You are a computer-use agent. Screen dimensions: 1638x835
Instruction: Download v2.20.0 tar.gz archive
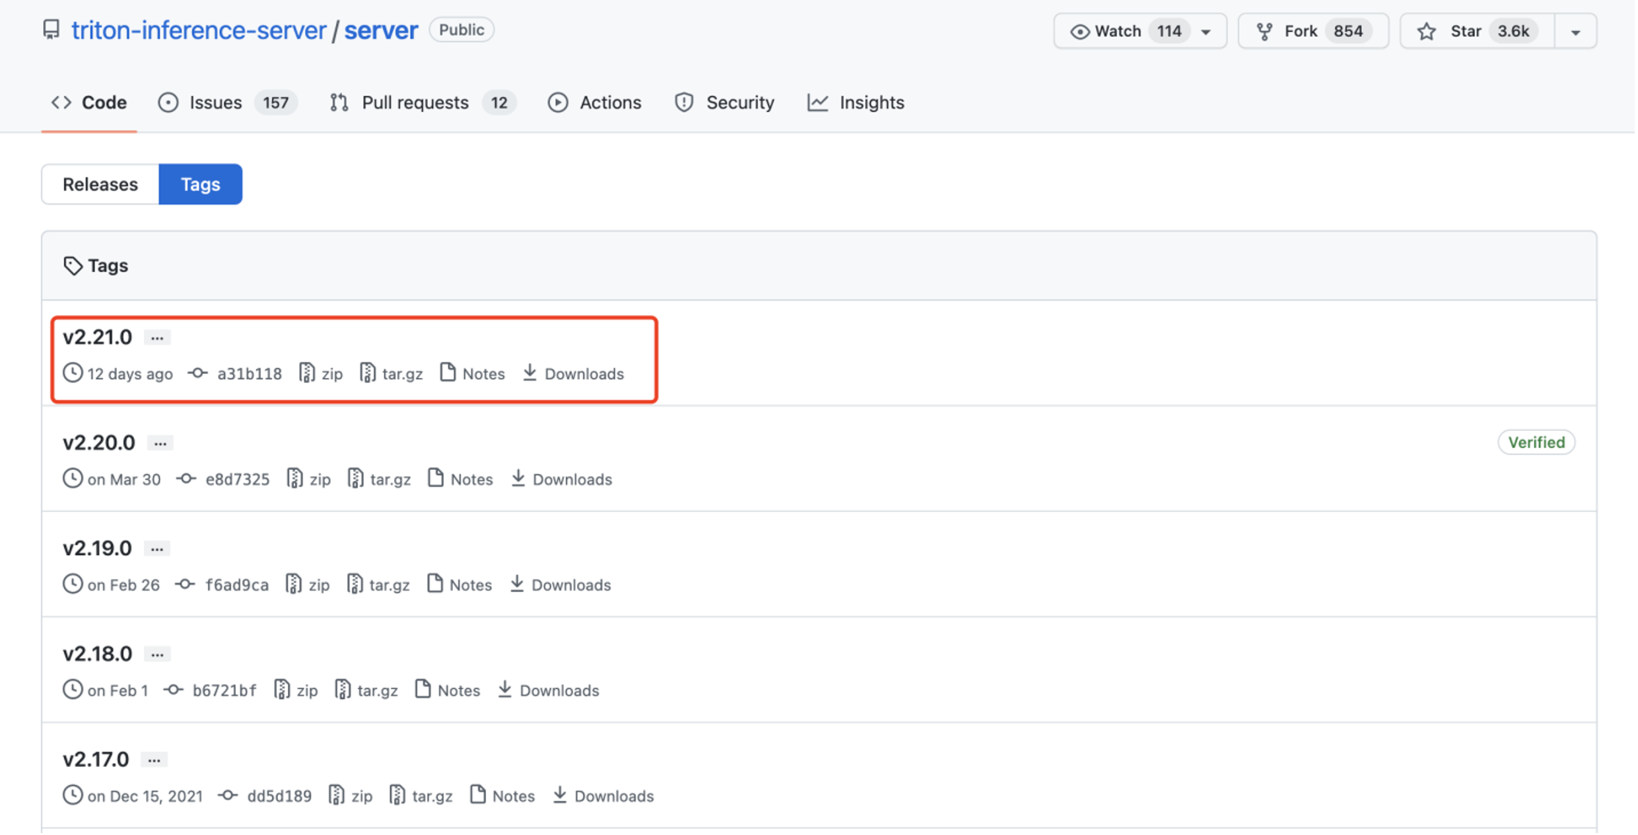pyautogui.click(x=380, y=479)
